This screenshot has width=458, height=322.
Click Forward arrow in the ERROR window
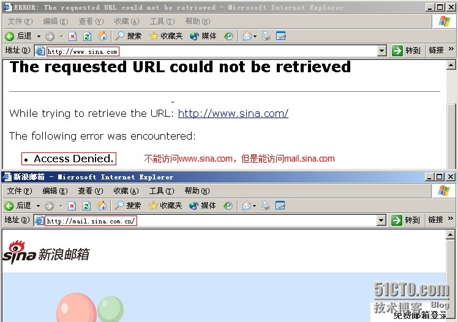tap(50, 36)
